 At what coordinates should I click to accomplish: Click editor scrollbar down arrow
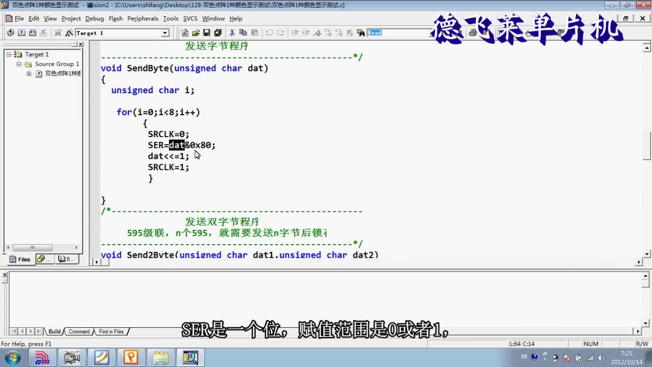point(647,253)
